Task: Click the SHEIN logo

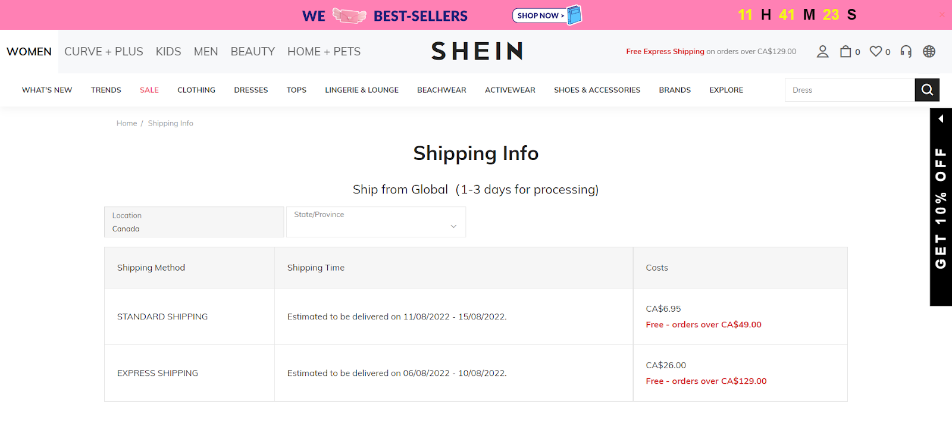Action: pyautogui.click(x=477, y=52)
